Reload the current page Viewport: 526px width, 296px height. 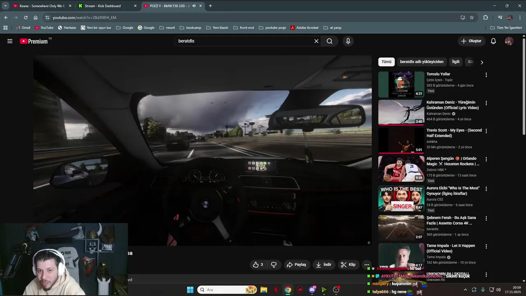tap(25, 17)
